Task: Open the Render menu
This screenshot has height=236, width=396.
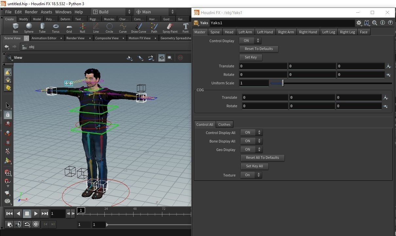Action: tap(31, 12)
